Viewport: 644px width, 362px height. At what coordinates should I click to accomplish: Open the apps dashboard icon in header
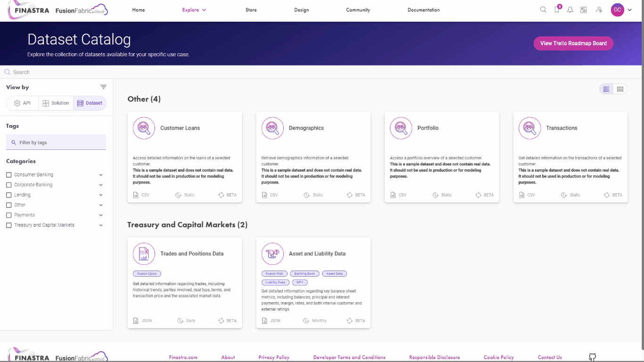tap(584, 10)
